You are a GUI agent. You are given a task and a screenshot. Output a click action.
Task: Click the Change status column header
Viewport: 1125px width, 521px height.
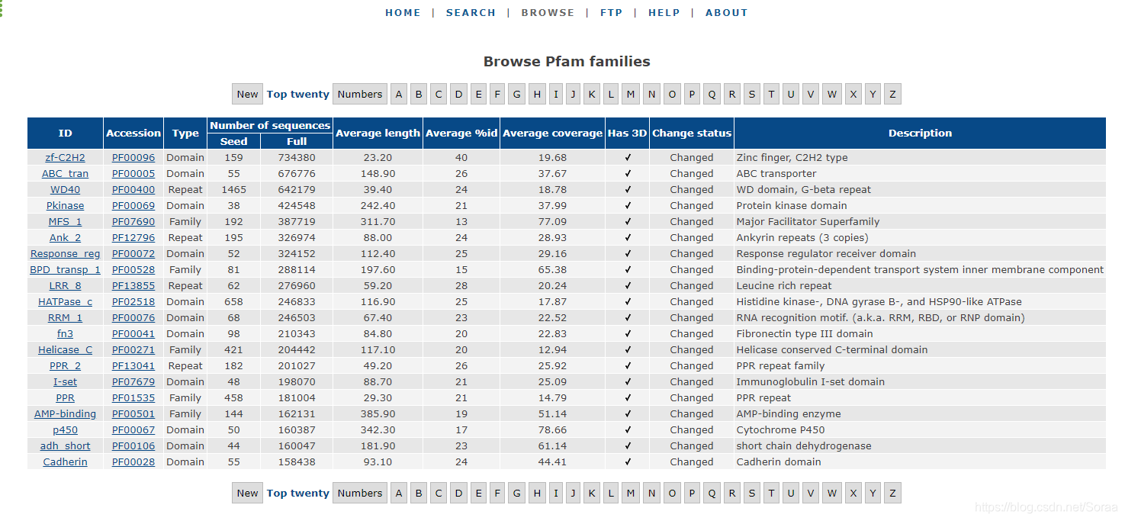coord(692,133)
